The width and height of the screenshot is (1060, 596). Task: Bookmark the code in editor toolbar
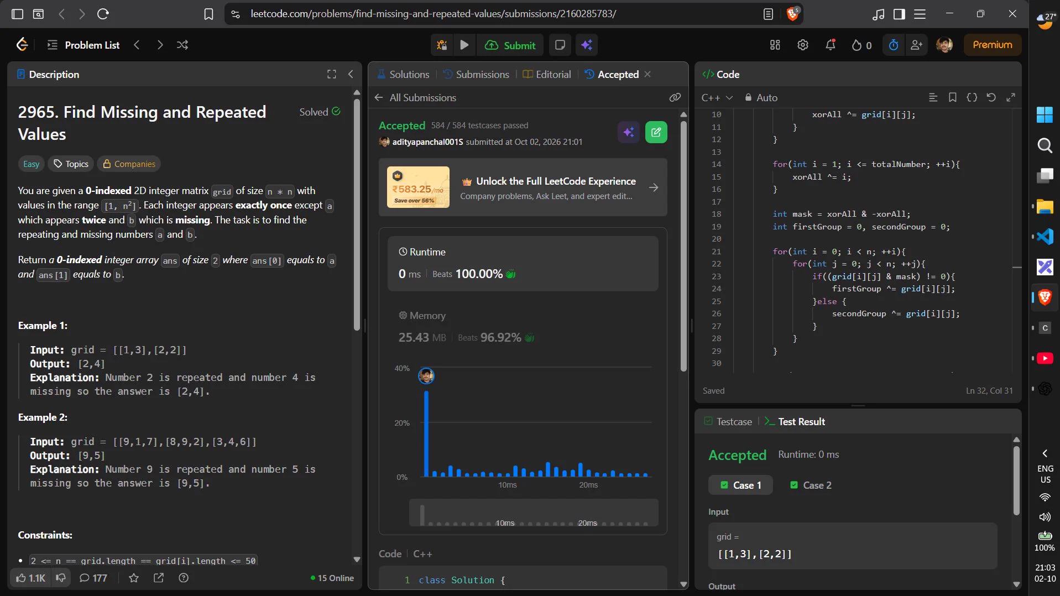click(x=952, y=97)
